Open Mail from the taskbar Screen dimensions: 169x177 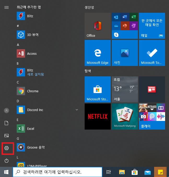click(x=148, y=172)
